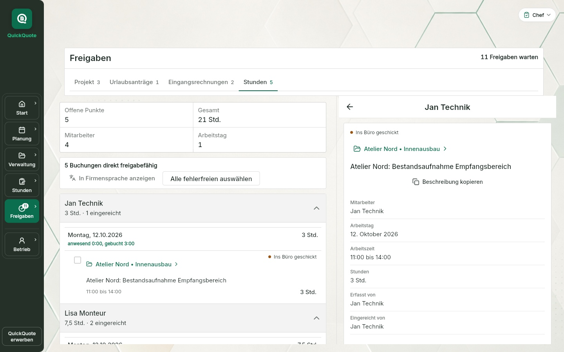The image size is (564, 352).
Task: Click the back arrow beside Jan Technik
Action: (350, 107)
